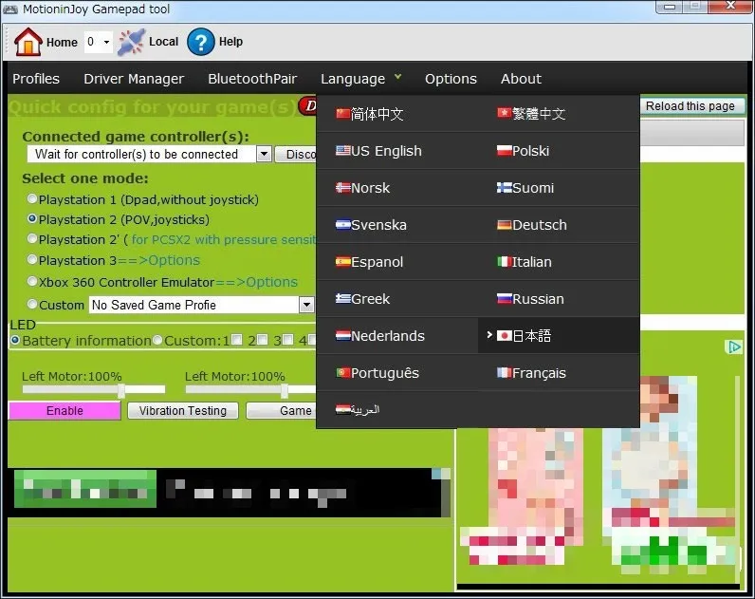755x599 pixels.
Task: Click the Polish flag icon
Action: pos(504,151)
